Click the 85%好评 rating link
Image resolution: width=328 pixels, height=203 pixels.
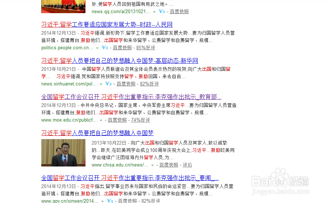(x=146, y=48)
